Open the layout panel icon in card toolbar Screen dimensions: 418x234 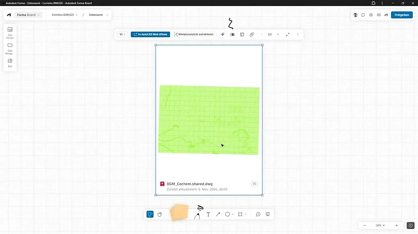click(x=242, y=34)
